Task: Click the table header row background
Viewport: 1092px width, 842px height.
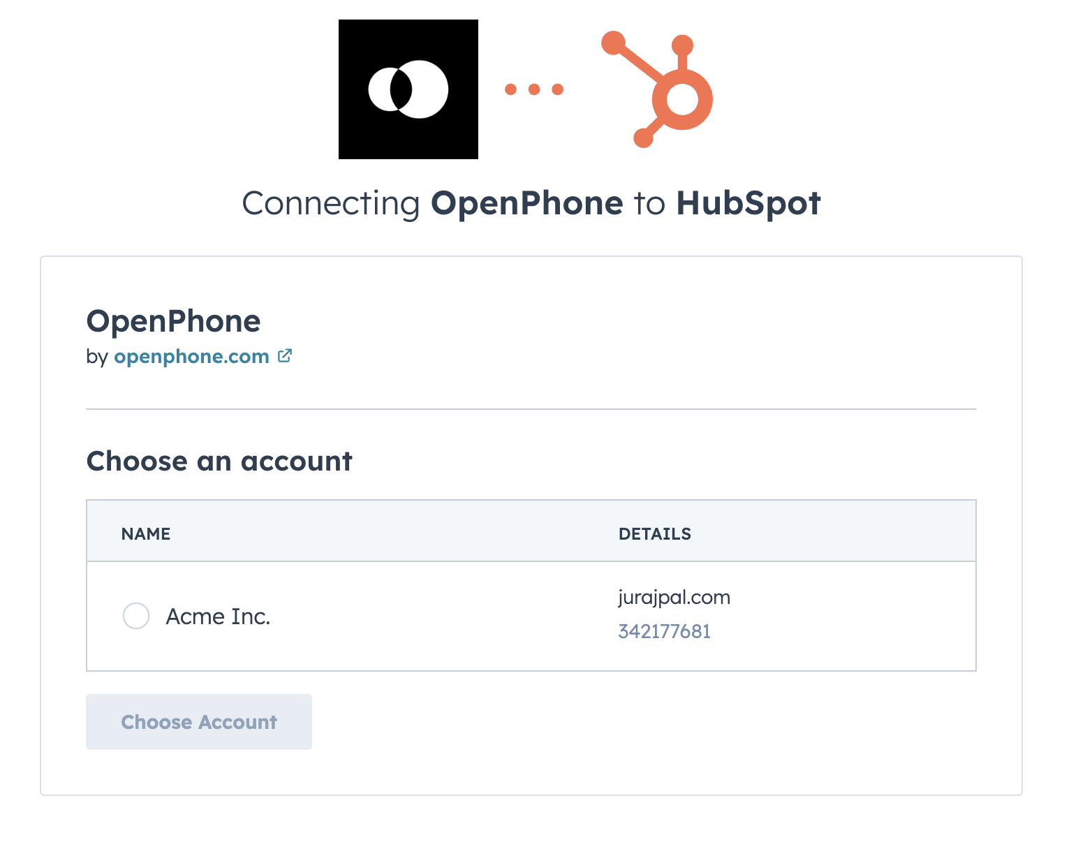Action: (x=531, y=531)
